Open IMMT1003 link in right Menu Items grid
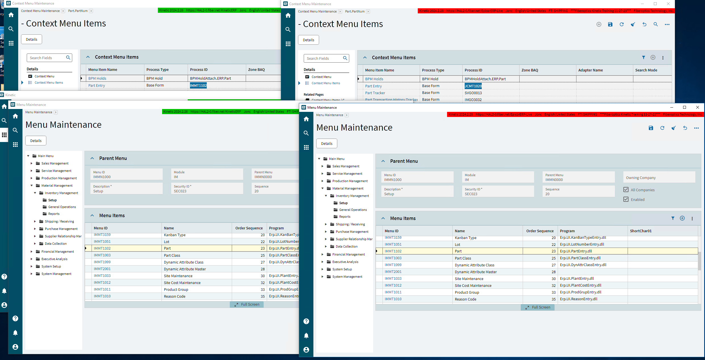This screenshot has width=705, height=360. (x=393, y=258)
